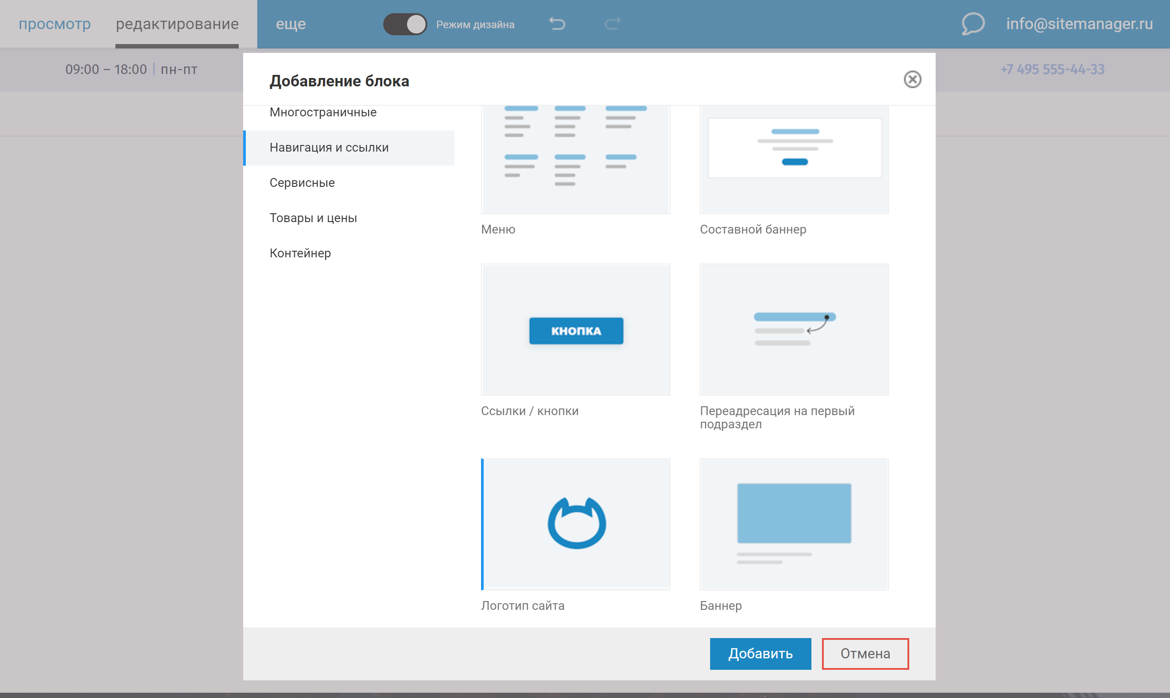Close the Добавление блока dialog
Image resolution: width=1170 pixels, height=698 pixels.
pos(912,79)
